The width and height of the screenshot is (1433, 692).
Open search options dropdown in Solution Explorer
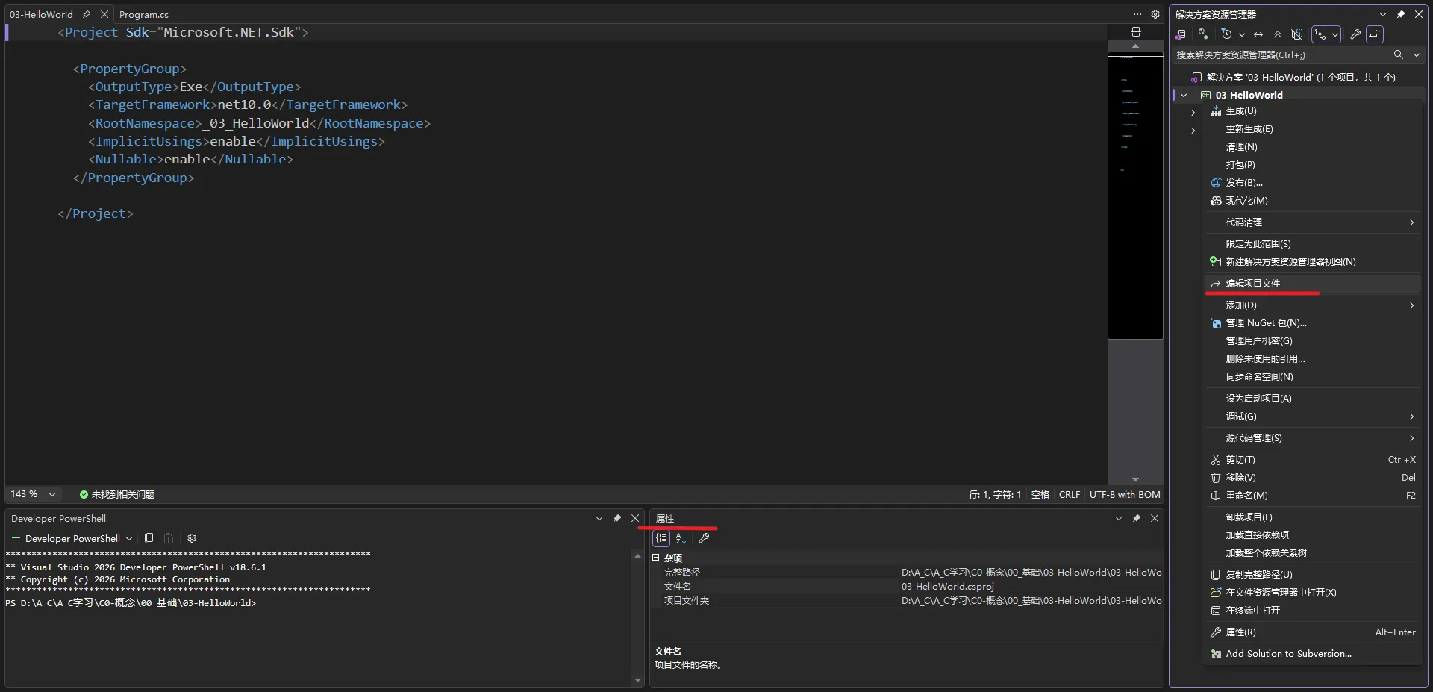(x=1417, y=54)
